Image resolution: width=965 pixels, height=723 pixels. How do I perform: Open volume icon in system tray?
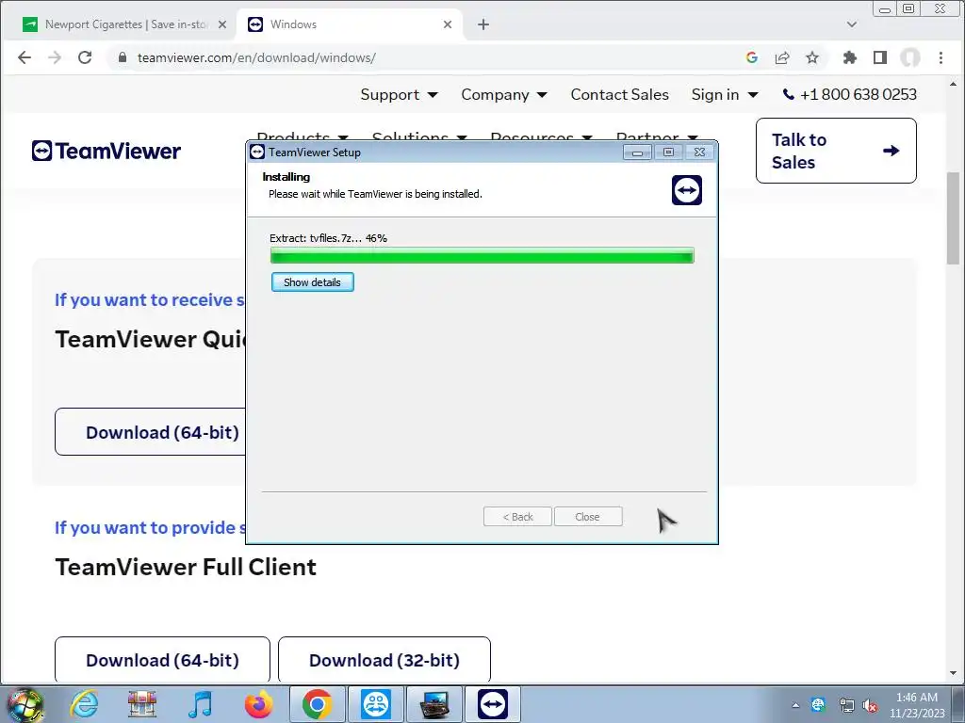click(x=870, y=705)
